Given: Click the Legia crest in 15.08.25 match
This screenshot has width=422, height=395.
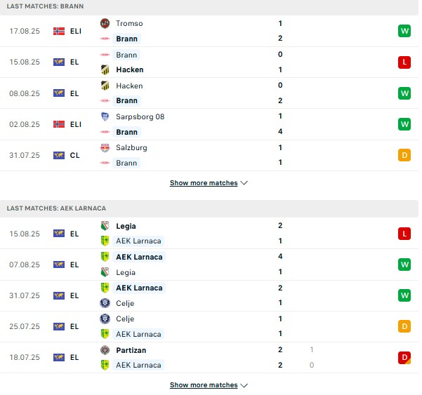Looking at the screenshot, I should pyautogui.click(x=105, y=226).
